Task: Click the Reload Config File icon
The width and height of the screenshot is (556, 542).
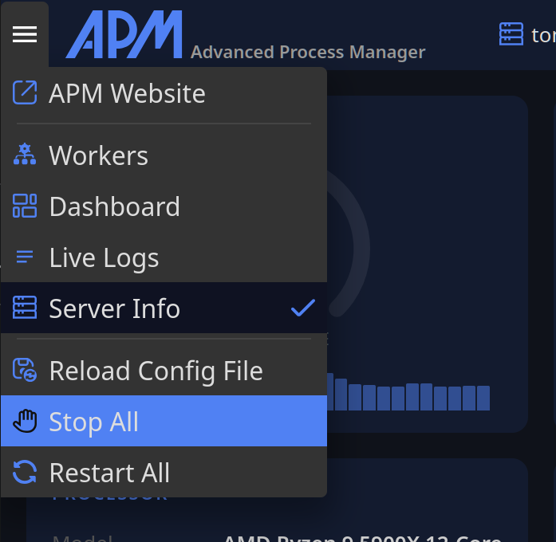Action: 25,371
